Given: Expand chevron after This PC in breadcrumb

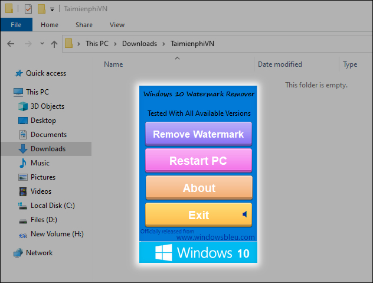Looking at the screenshot, I should (x=115, y=44).
